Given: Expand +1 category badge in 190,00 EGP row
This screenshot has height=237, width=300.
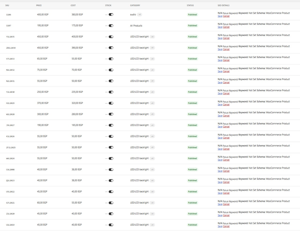Looking at the screenshot, I should click(x=152, y=126).
